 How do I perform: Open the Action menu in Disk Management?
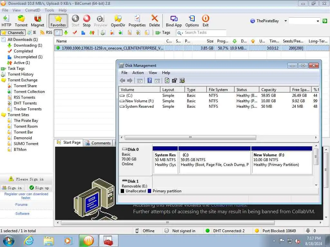(138, 73)
